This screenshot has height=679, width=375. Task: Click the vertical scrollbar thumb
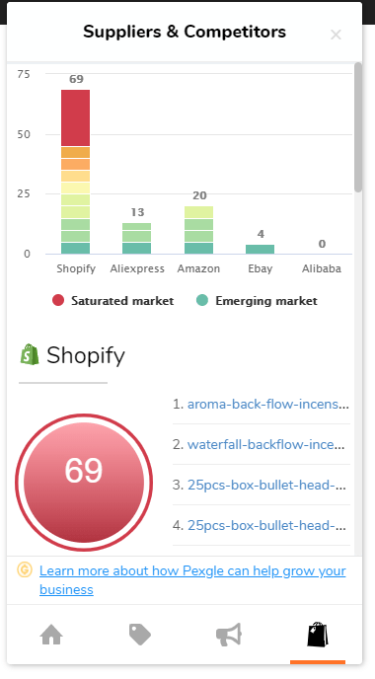pyautogui.click(x=357, y=127)
